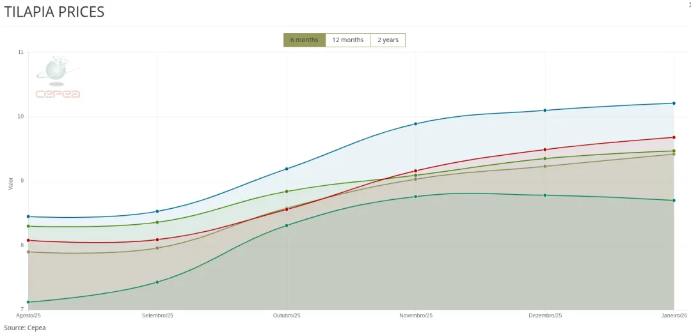Select light green series point at Setembro/25
This screenshot has width=691, height=334.
point(157,222)
